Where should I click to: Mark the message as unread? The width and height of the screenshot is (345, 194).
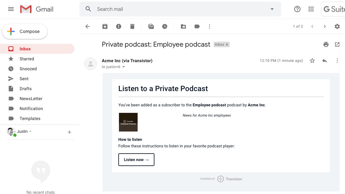tap(151, 26)
